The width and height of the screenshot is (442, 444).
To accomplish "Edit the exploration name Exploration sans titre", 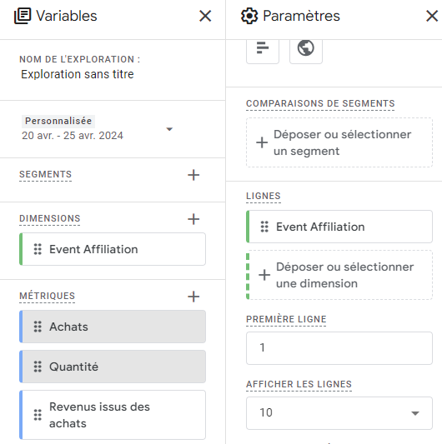I will (77, 74).
